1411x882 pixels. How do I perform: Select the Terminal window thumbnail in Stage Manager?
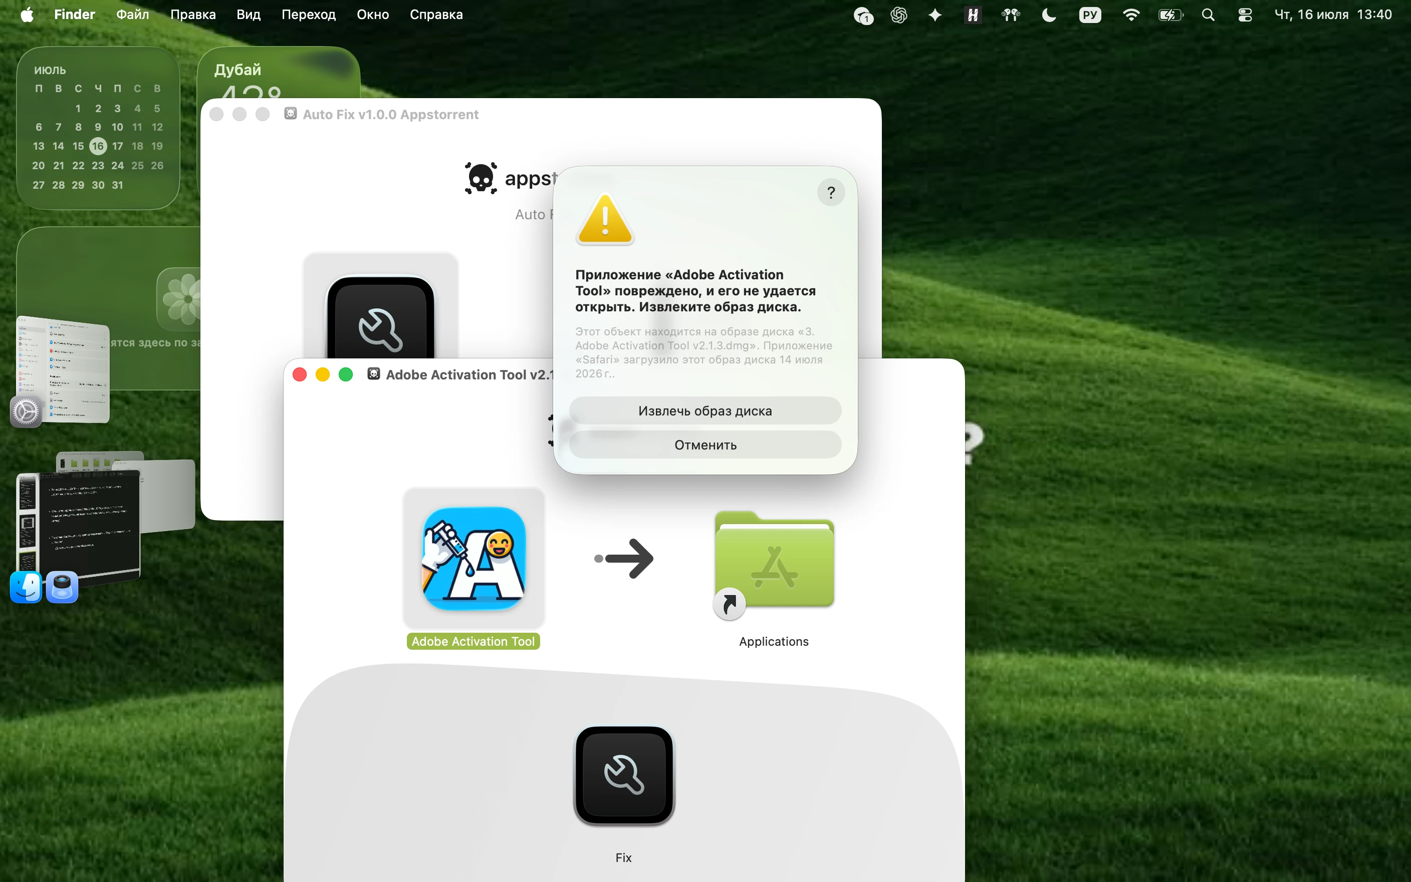pyautogui.click(x=79, y=526)
